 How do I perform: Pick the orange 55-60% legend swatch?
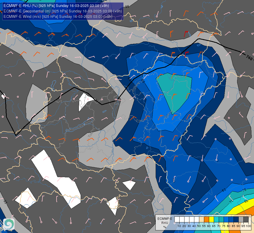(206, 220)
